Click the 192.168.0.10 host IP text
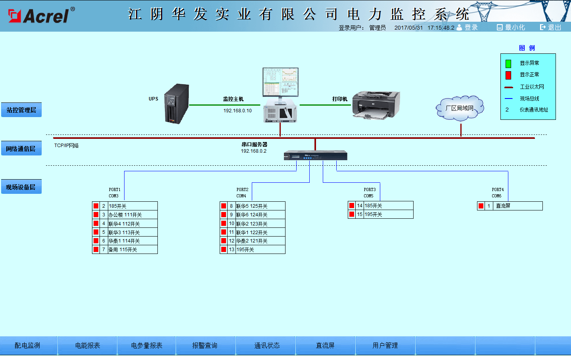Viewport: 571px width, 356px height. pos(238,111)
